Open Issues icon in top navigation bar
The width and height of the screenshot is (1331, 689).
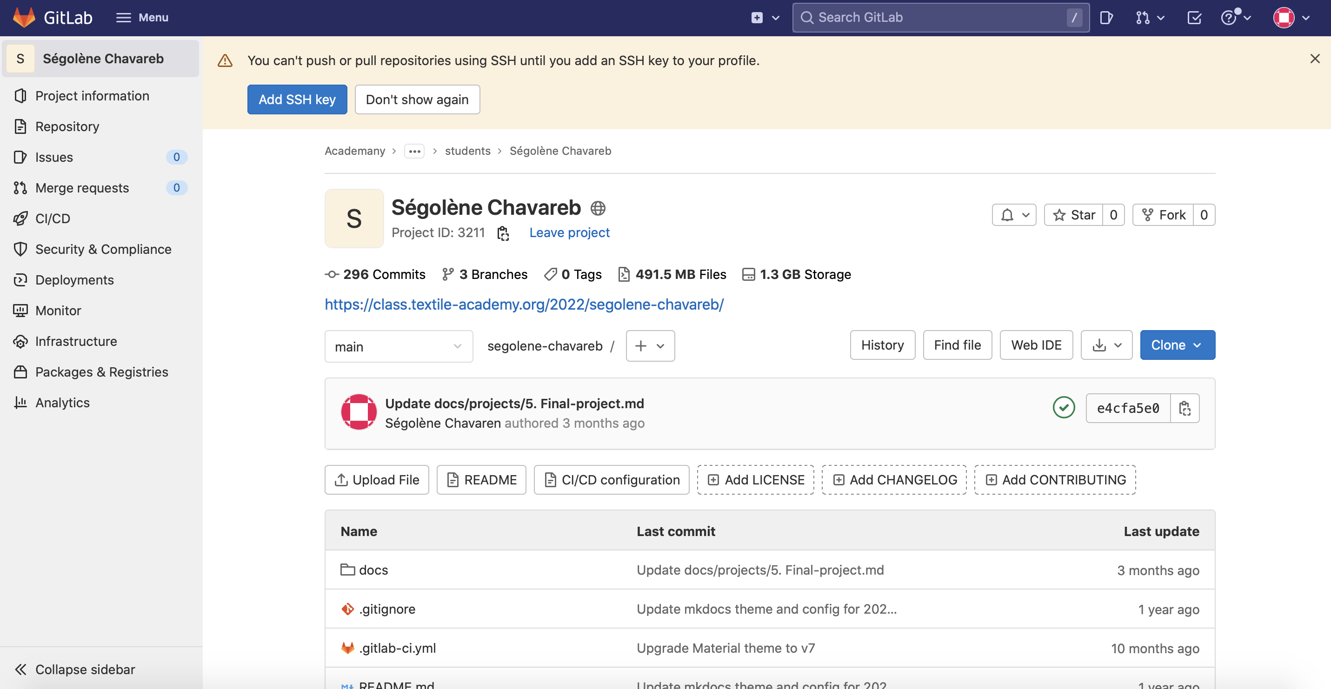[1106, 18]
